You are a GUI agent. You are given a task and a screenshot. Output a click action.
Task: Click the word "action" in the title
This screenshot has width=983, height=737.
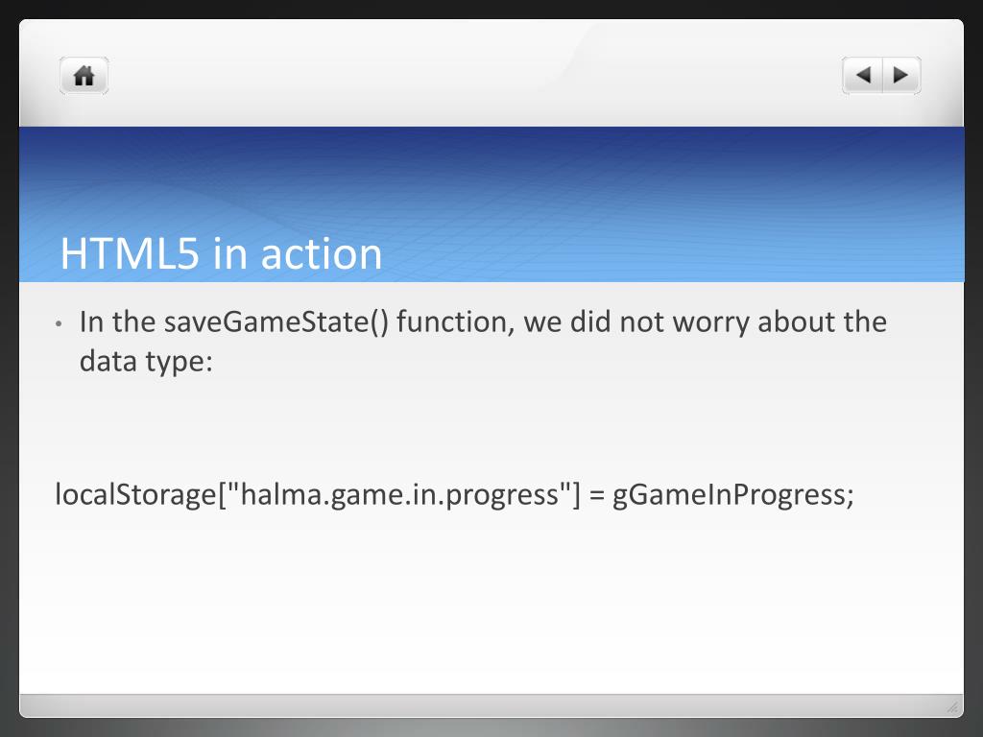(x=321, y=255)
